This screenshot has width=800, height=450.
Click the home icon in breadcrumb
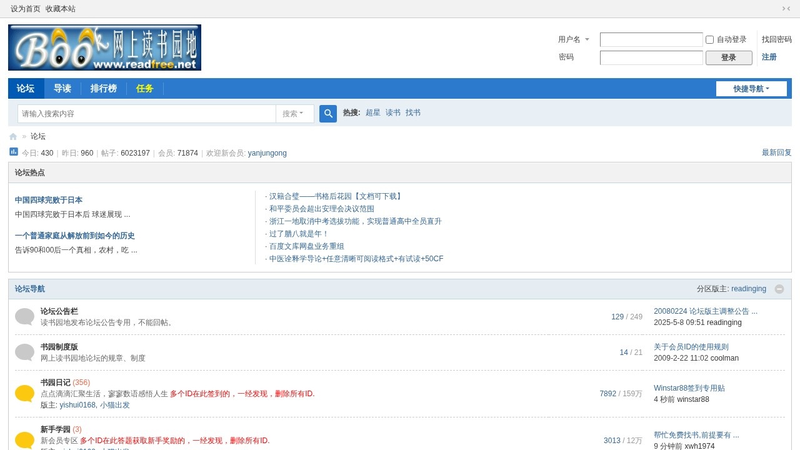point(13,137)
